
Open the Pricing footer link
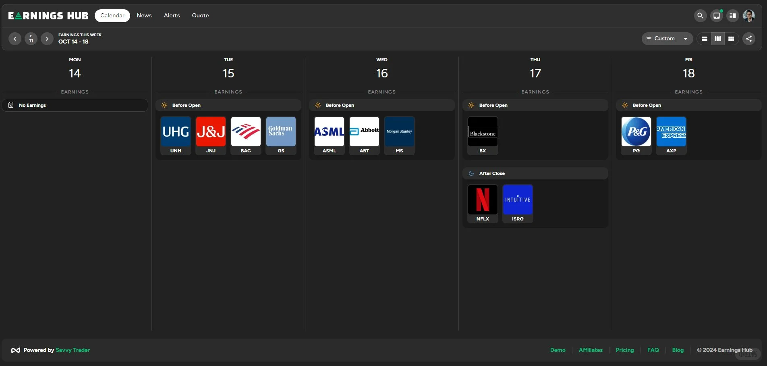click(625, 350)
